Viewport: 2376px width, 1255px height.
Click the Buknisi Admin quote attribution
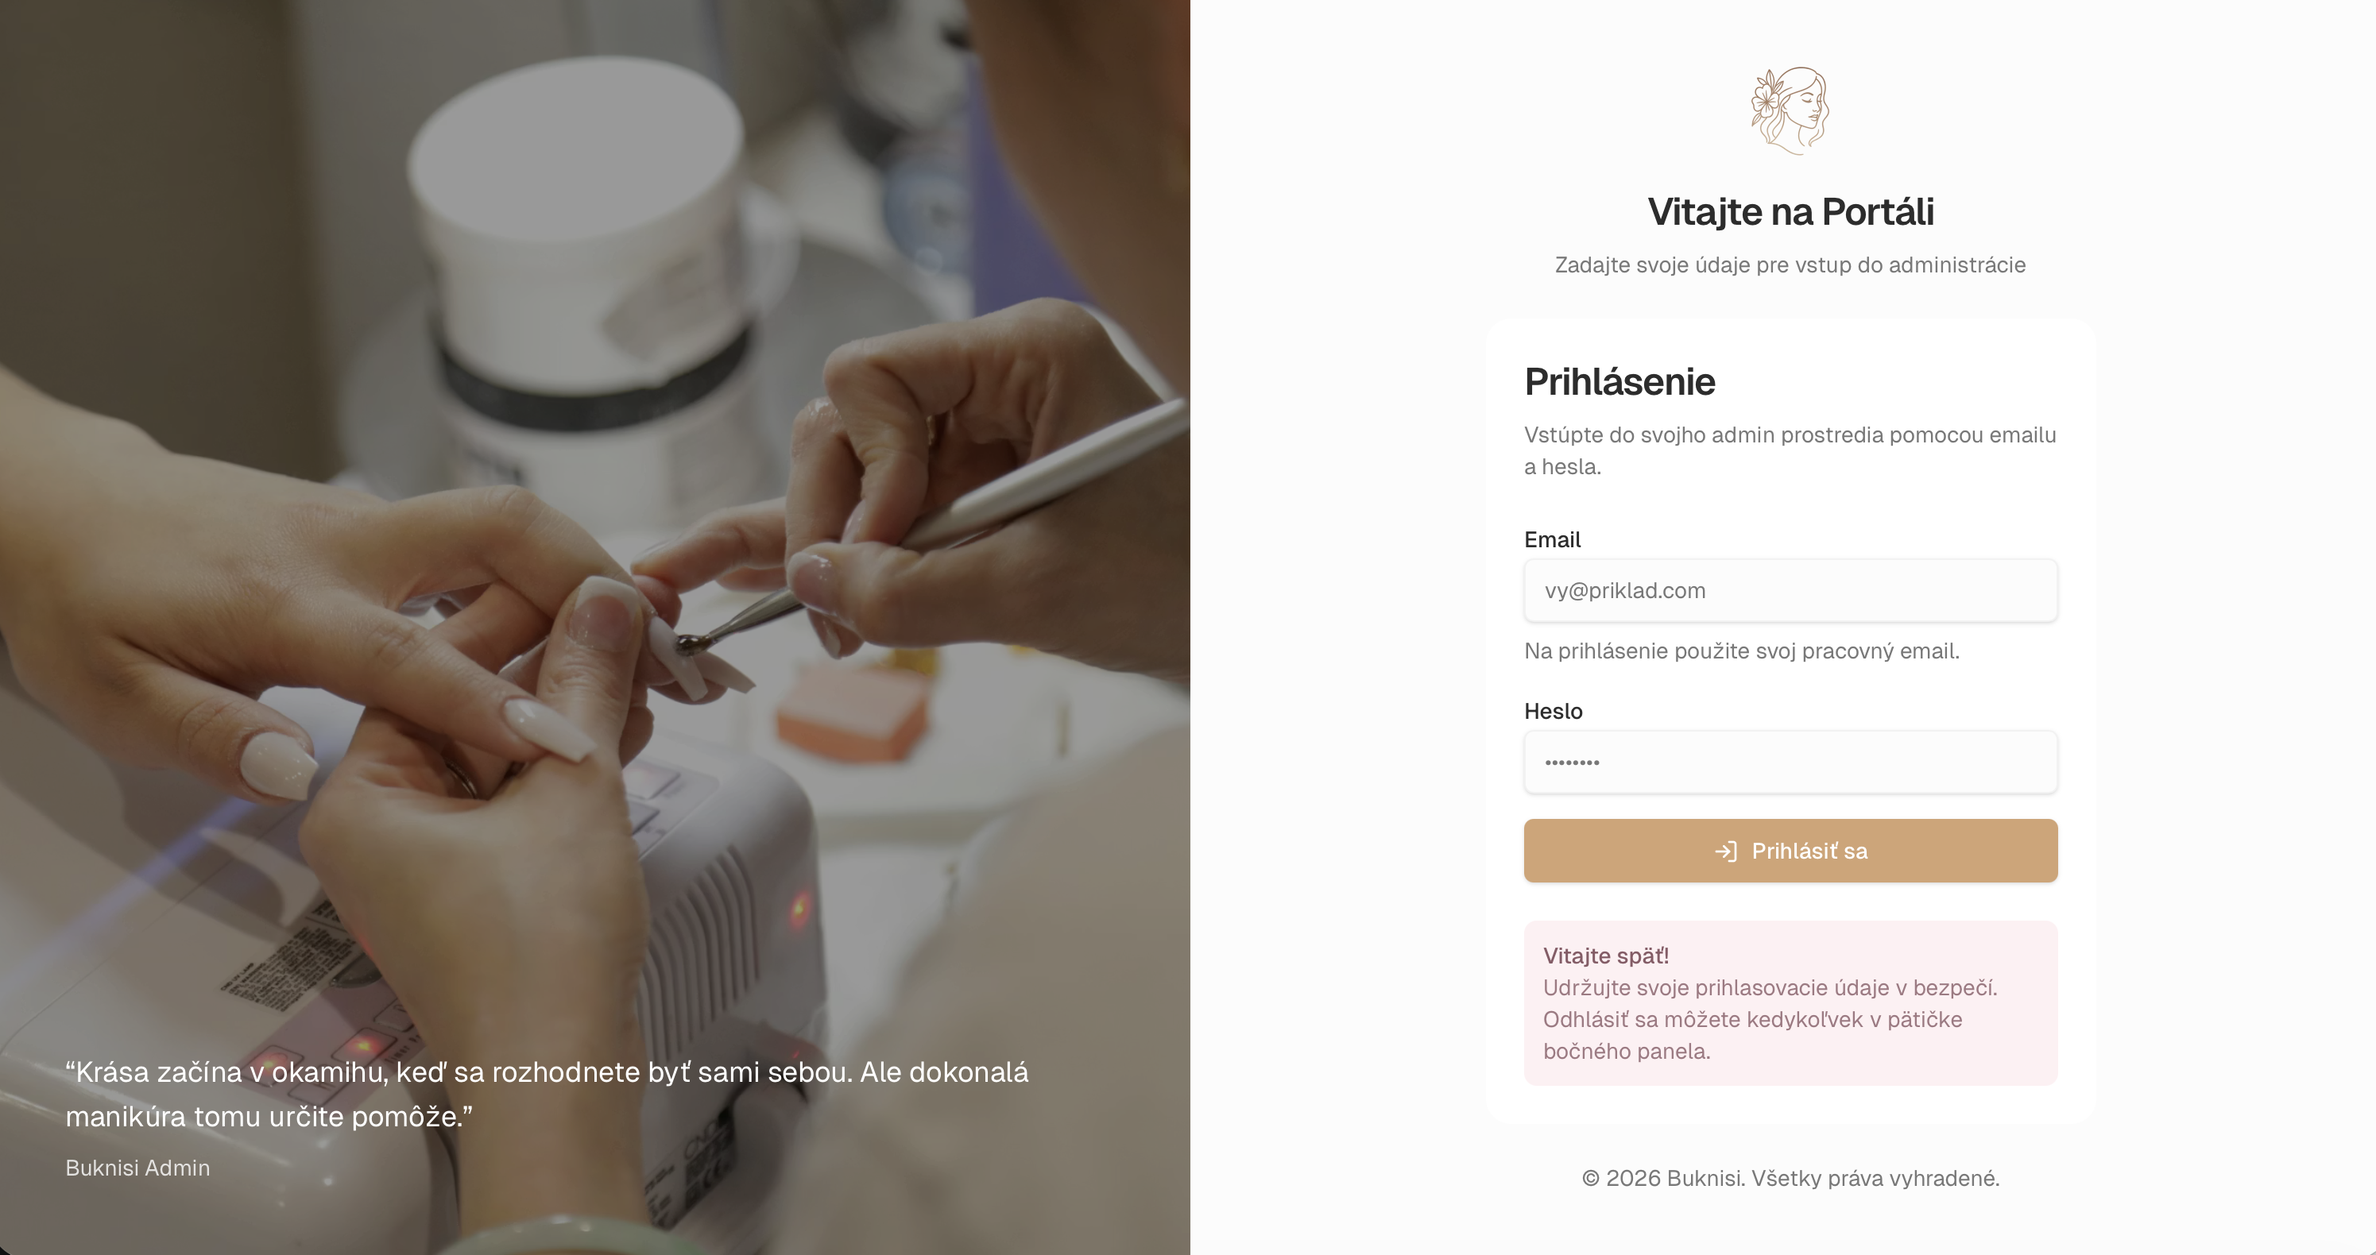coord(137,1168)
